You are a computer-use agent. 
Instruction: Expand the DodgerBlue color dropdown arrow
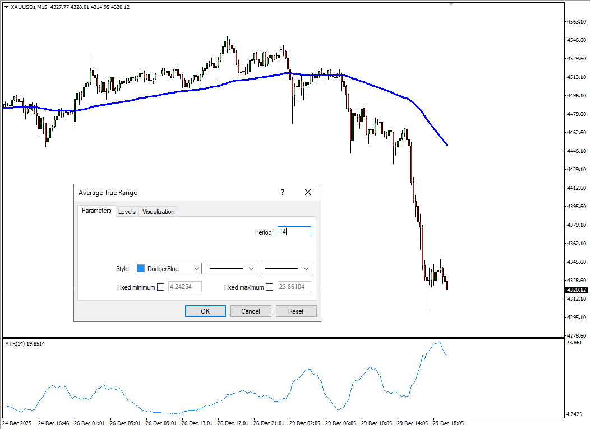click(196, 269)
